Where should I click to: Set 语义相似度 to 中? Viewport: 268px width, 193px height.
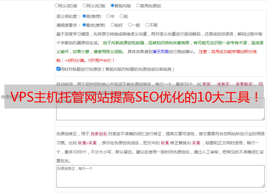pyautogui.click(x=108, y=16)
